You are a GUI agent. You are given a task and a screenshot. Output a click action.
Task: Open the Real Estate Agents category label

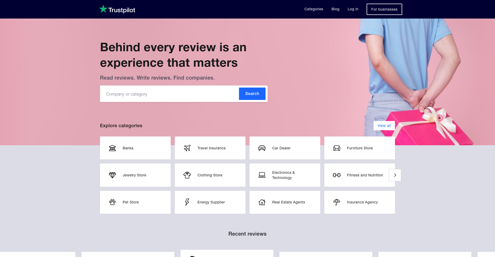pyautogui.click(x=288, y=202)
